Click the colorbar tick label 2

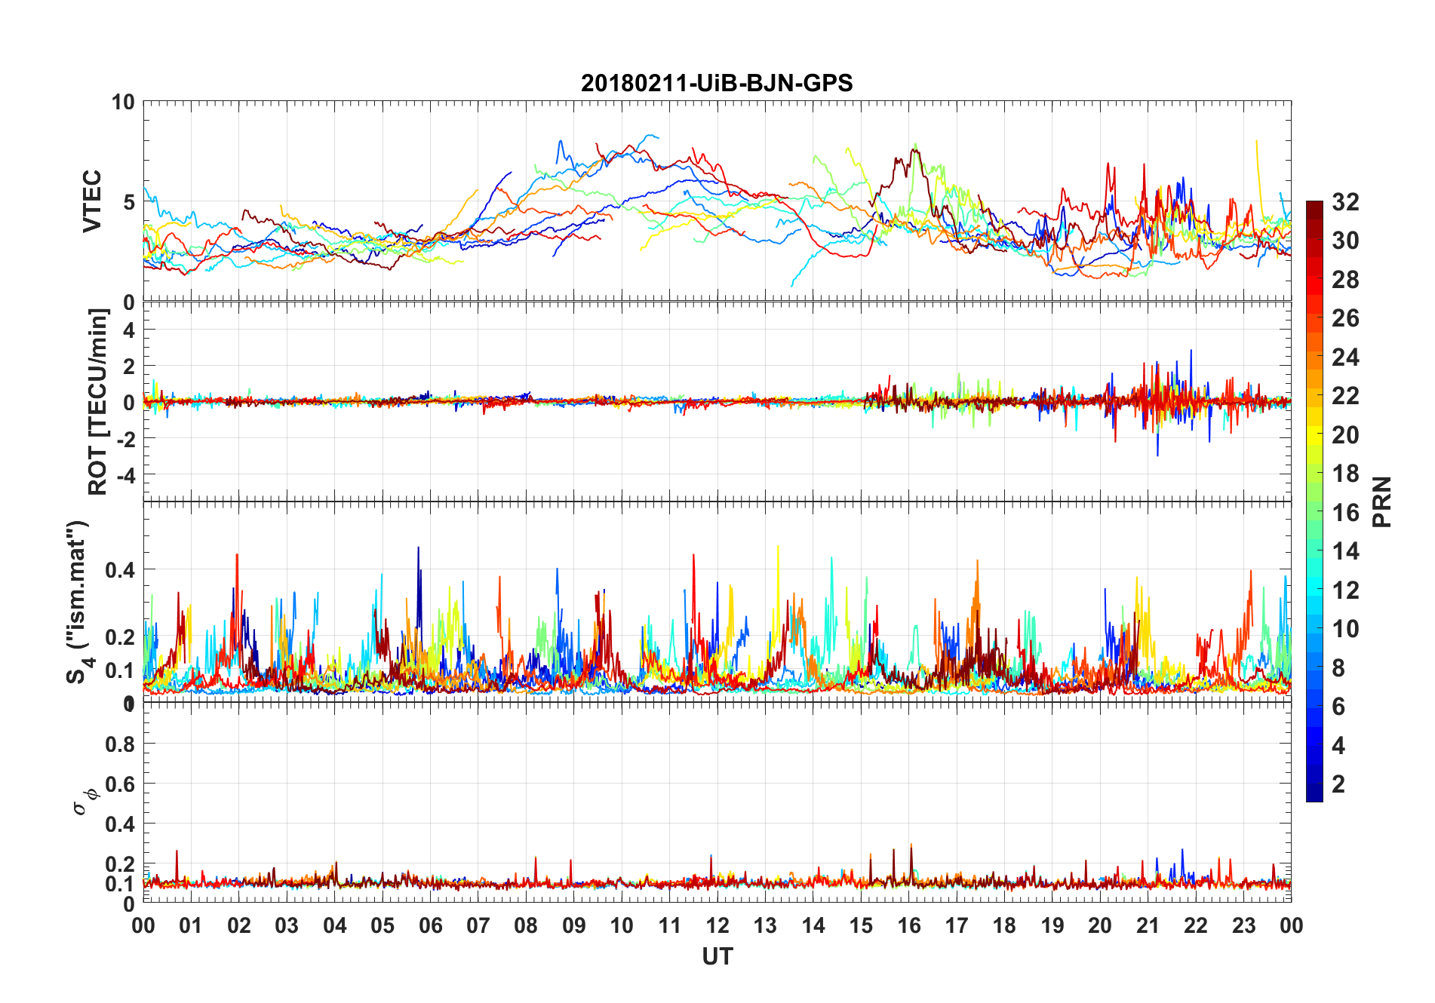pos(1338,784)
